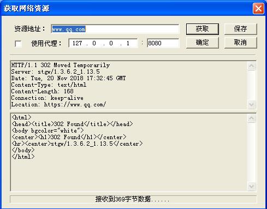The width and height of the screenshot is (267, 209).
Task: Click the 'Date: Tue, 20 Nov 2018' line
Action: (x=68, y=78)
